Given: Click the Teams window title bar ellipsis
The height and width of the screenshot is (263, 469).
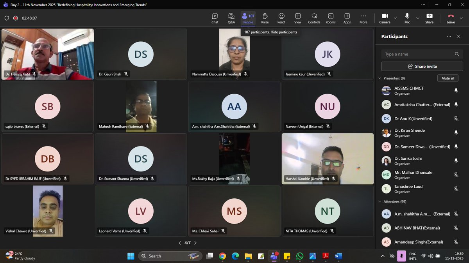Looking at the screenshot, I should point(423,5).
